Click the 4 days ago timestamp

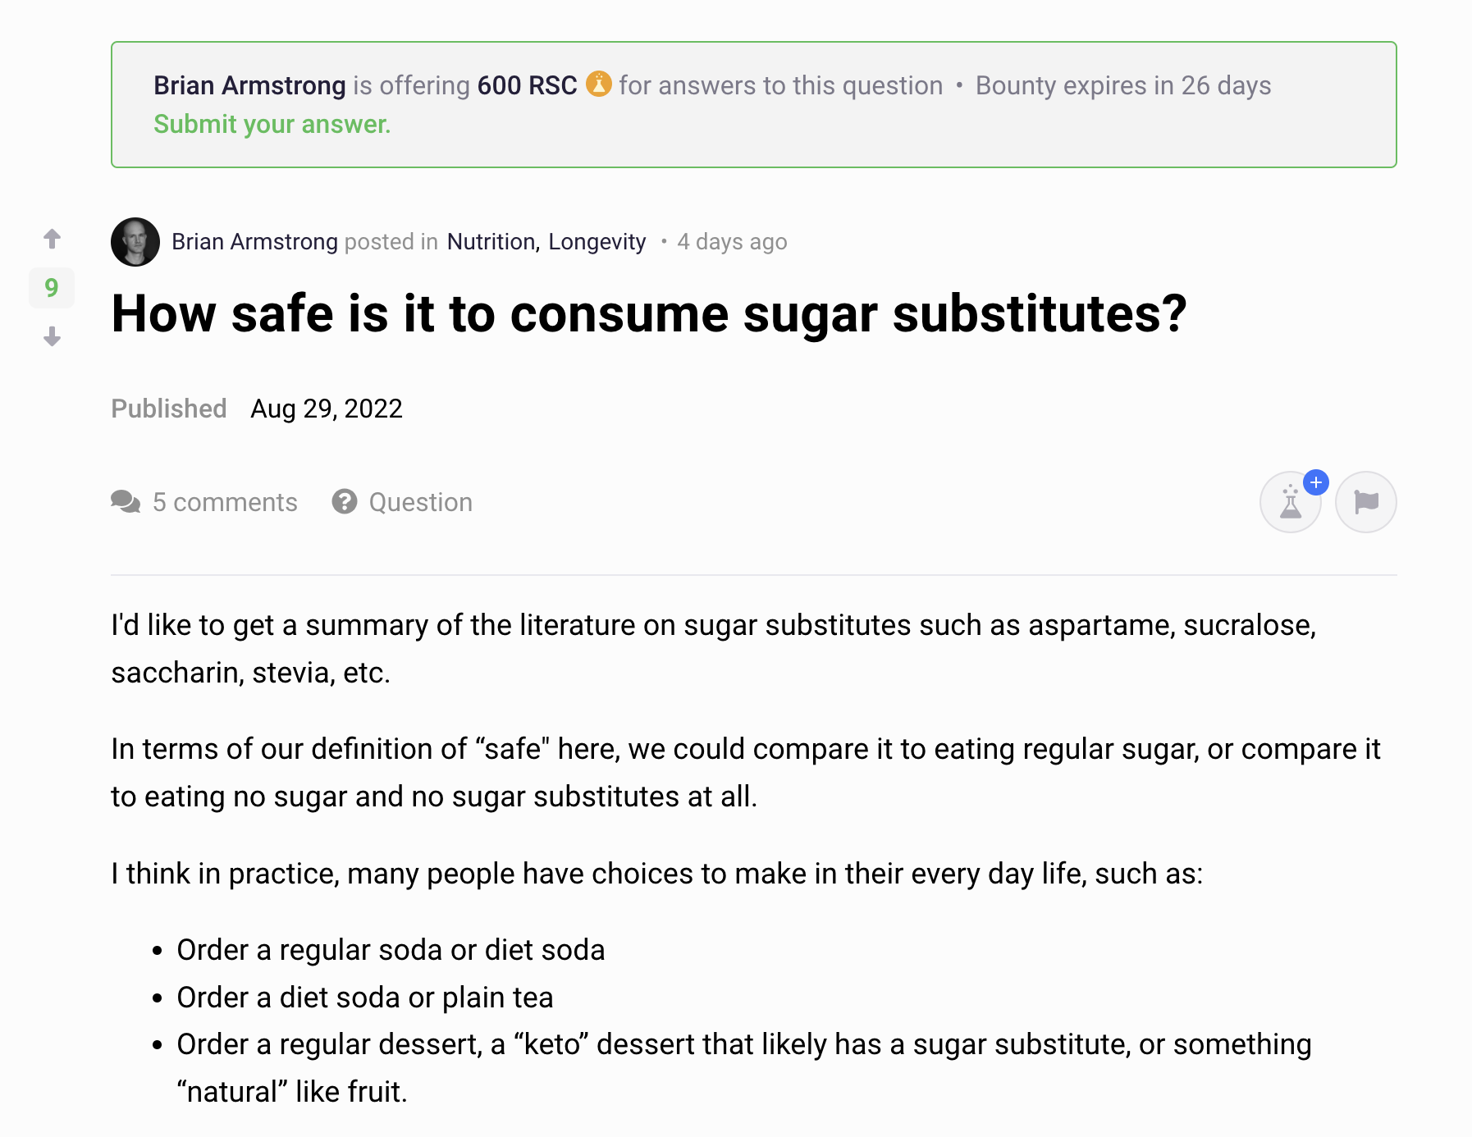pos(732,242)
